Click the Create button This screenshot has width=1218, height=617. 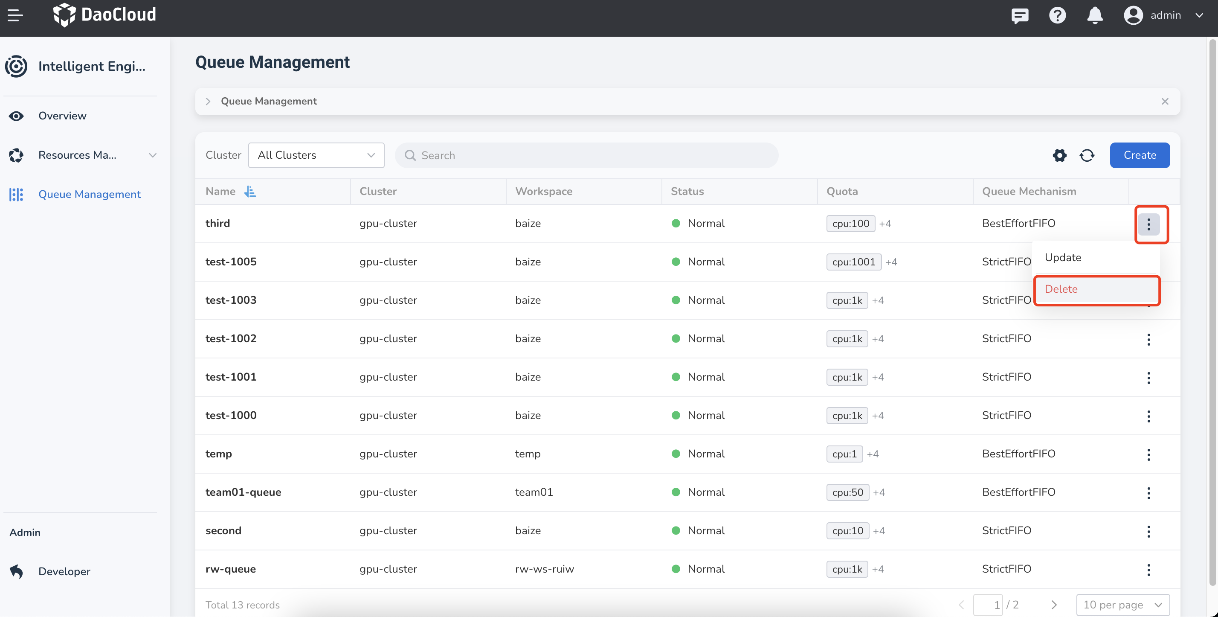1140,155
